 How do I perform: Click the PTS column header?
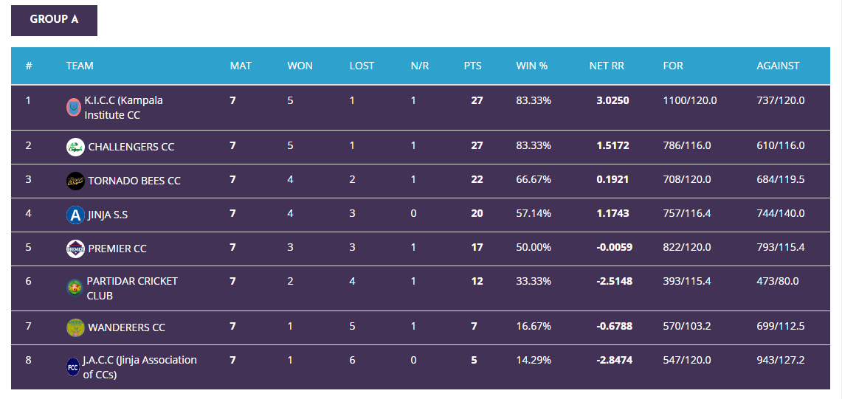(472, 66)
